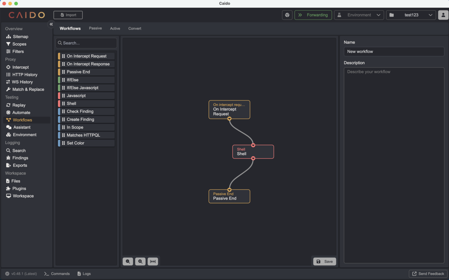Select the On Intercept Request node on canvas
449x280 pixels.
229,110
